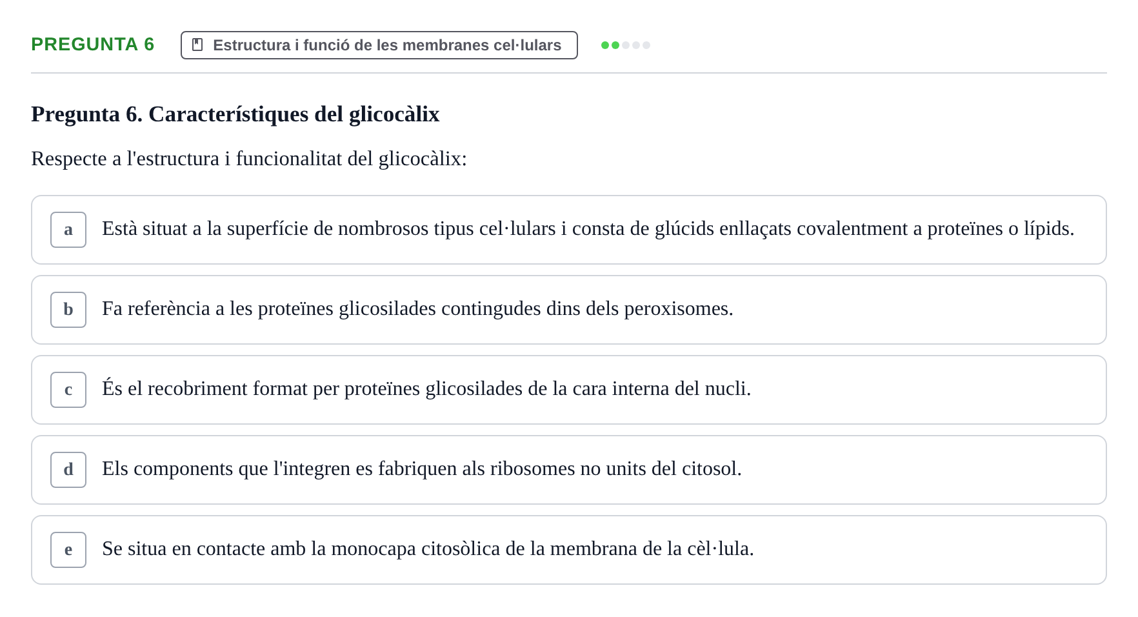Click the book icon in topic tag
1138x617 pixels.
click(197, 45)
